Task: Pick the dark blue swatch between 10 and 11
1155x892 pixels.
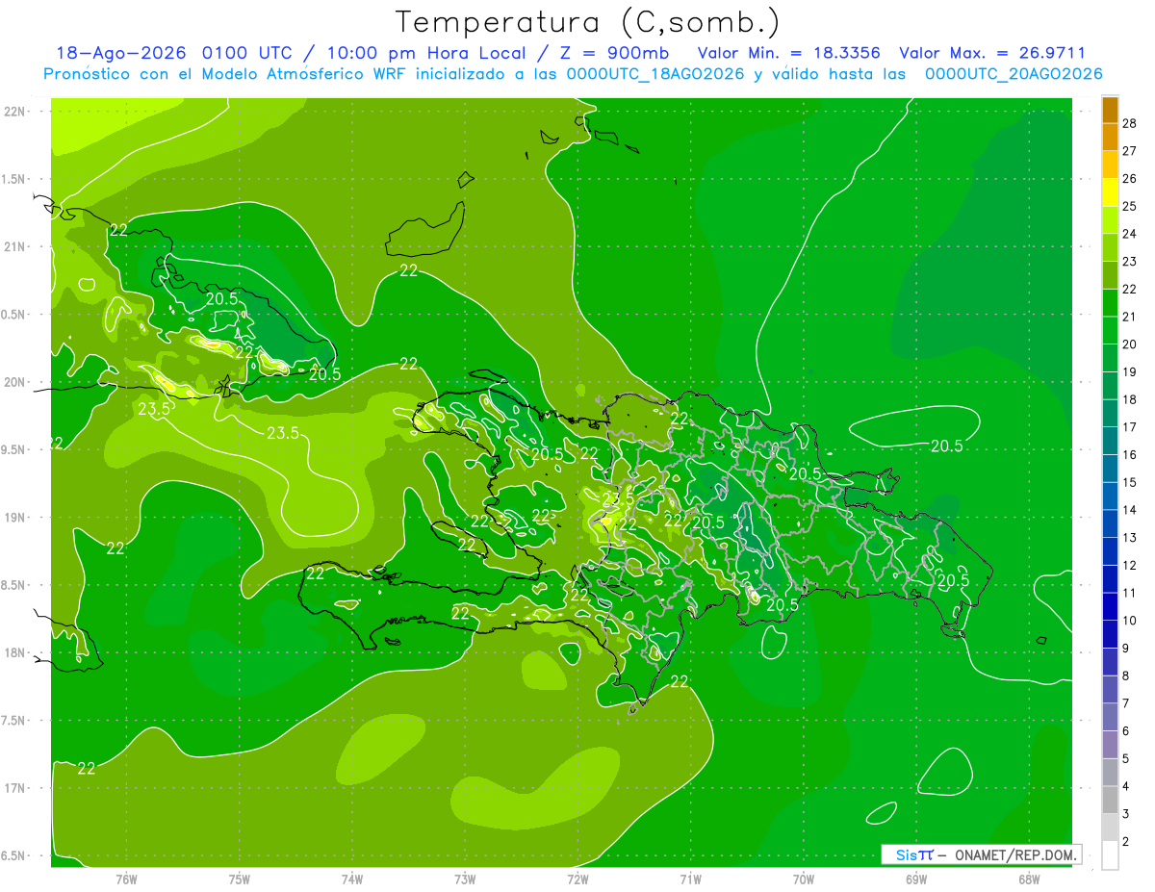Action: (x=1110, y=607)
